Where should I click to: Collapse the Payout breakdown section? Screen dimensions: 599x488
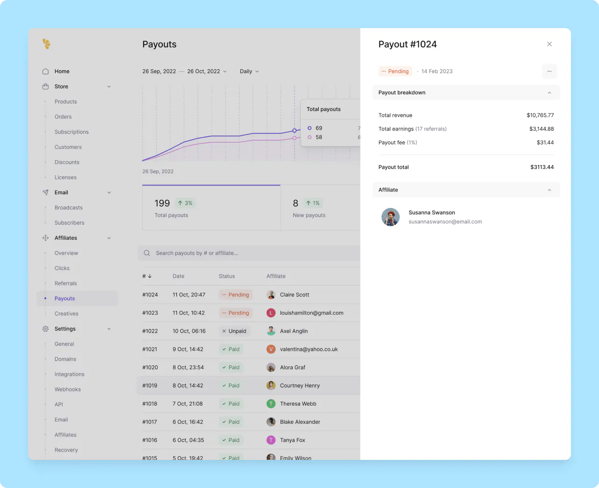pyautogui.click(x=549, y=93)
